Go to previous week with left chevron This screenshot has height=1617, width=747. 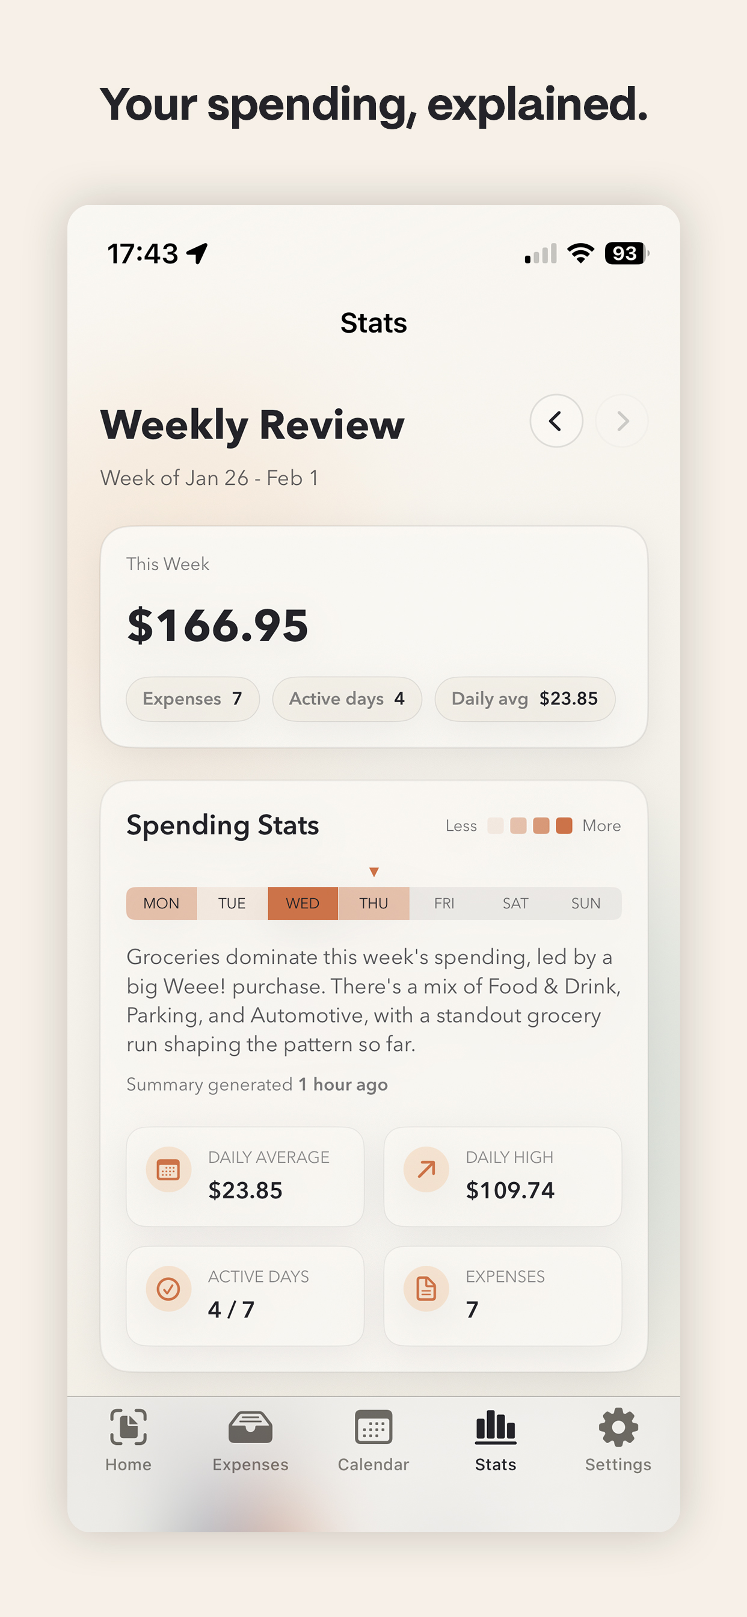coord(556,421)
